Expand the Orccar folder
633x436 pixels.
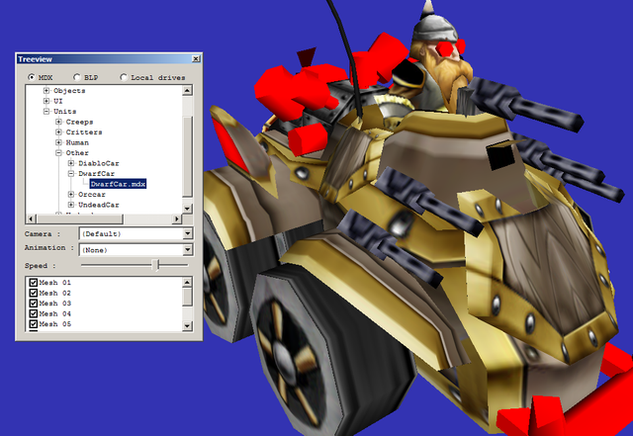point(71,195)
